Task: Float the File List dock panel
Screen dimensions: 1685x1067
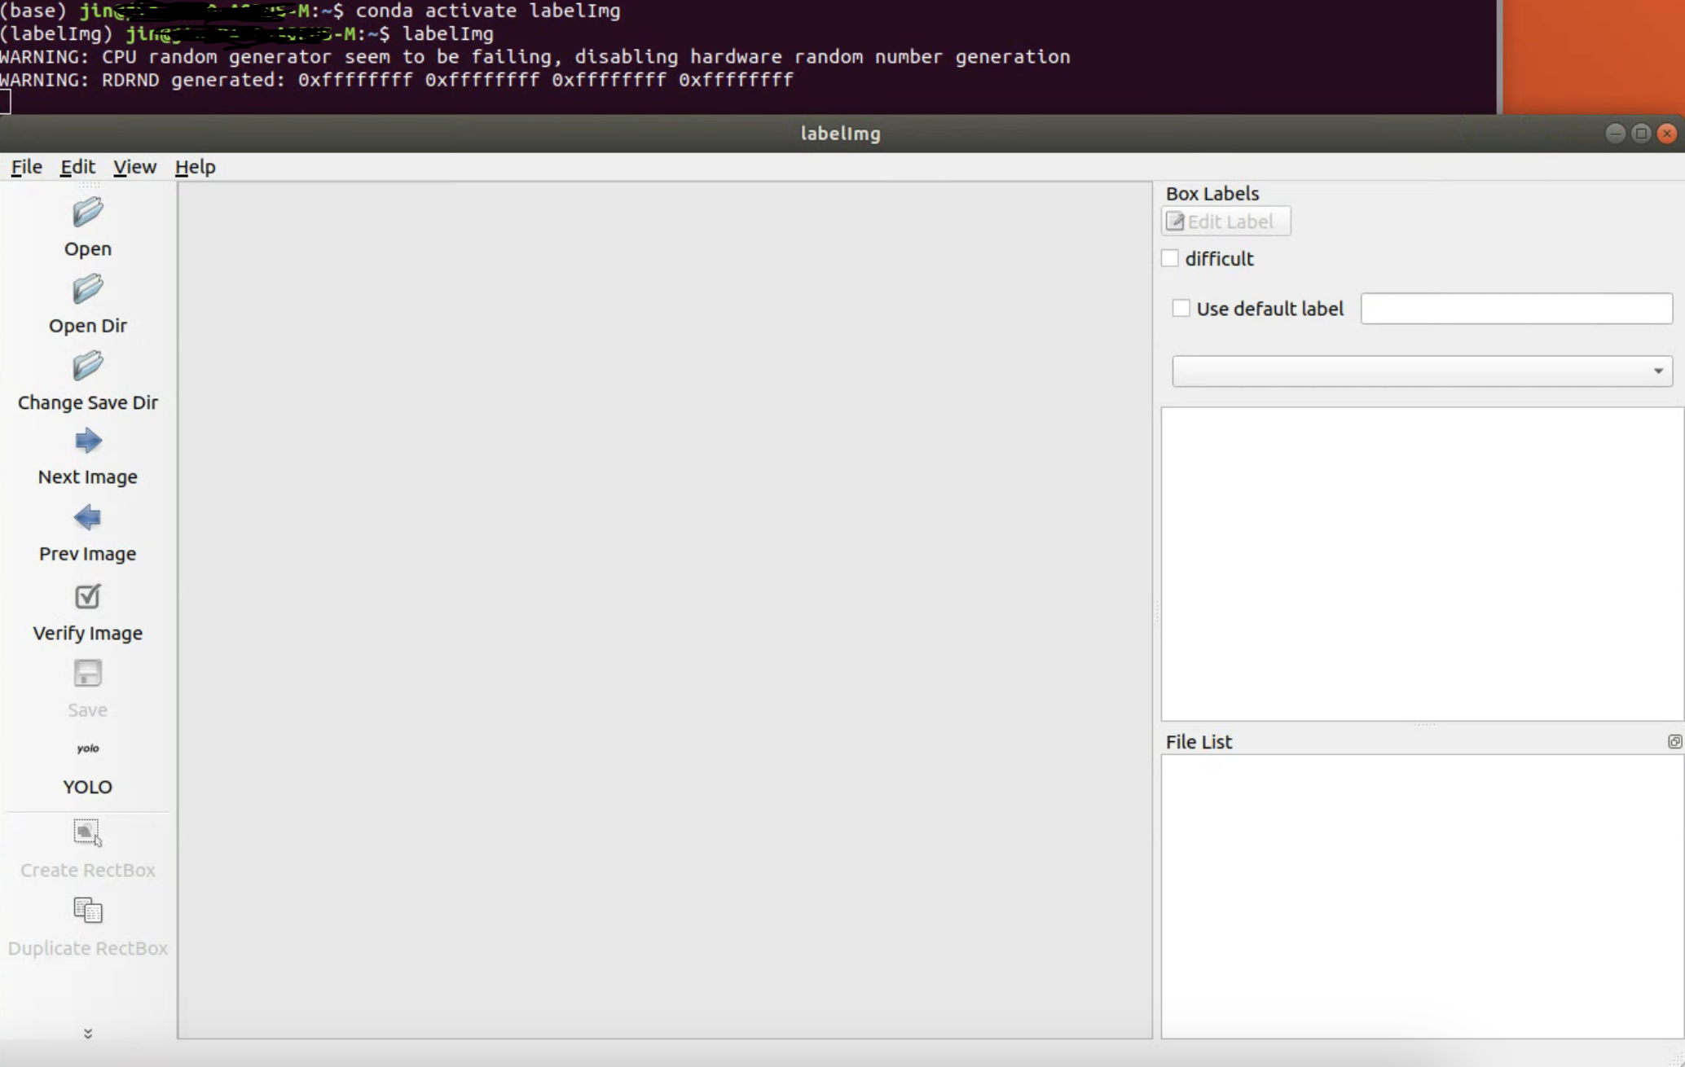Action: [1674, 741]
